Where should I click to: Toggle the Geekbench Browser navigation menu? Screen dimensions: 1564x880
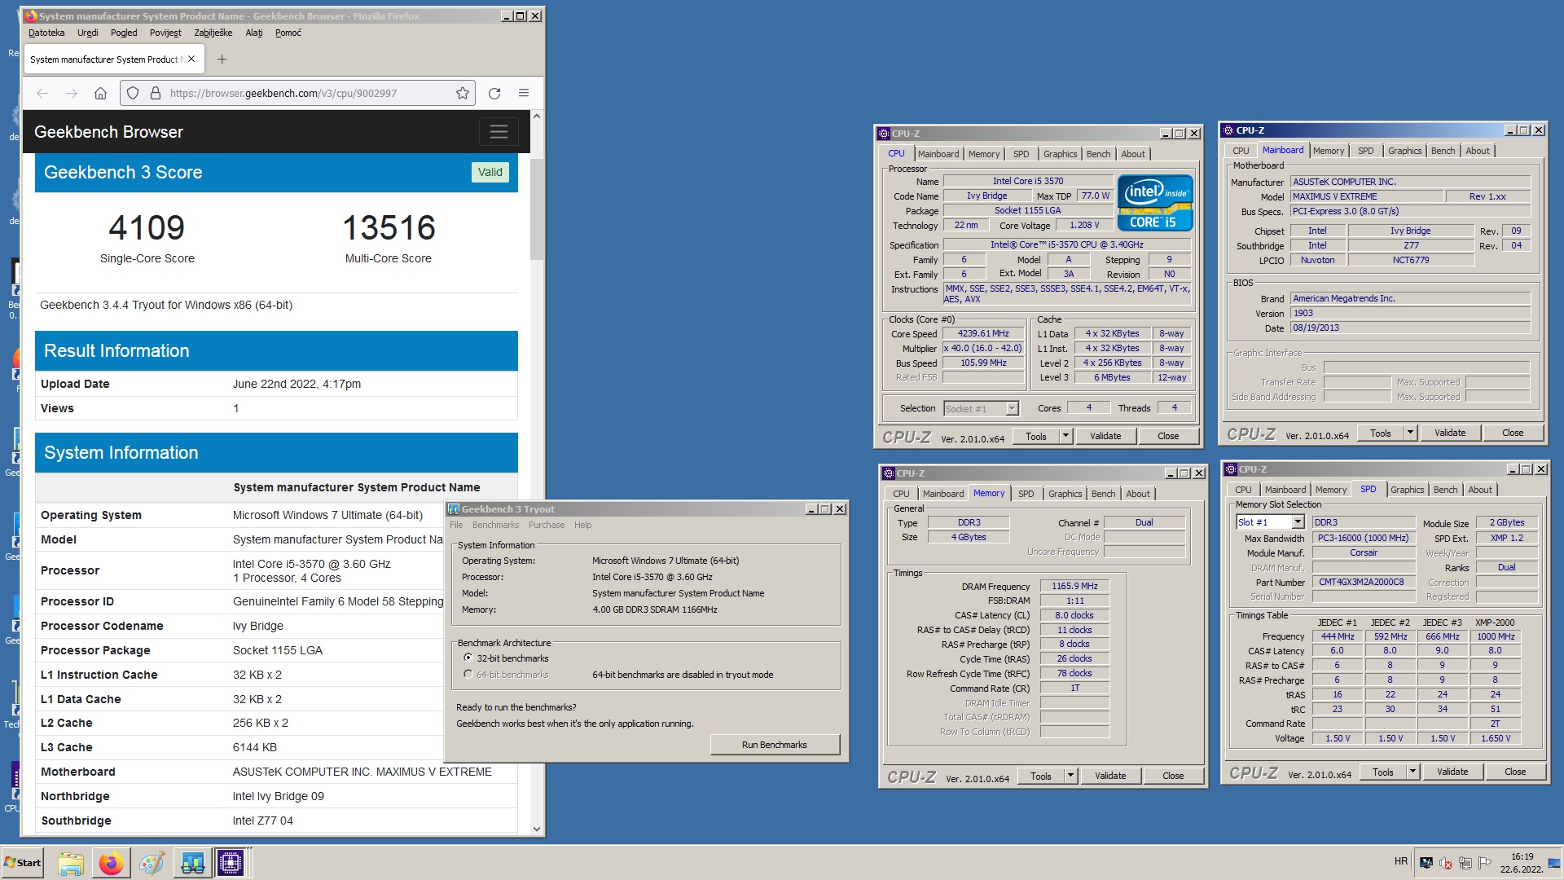499,131
